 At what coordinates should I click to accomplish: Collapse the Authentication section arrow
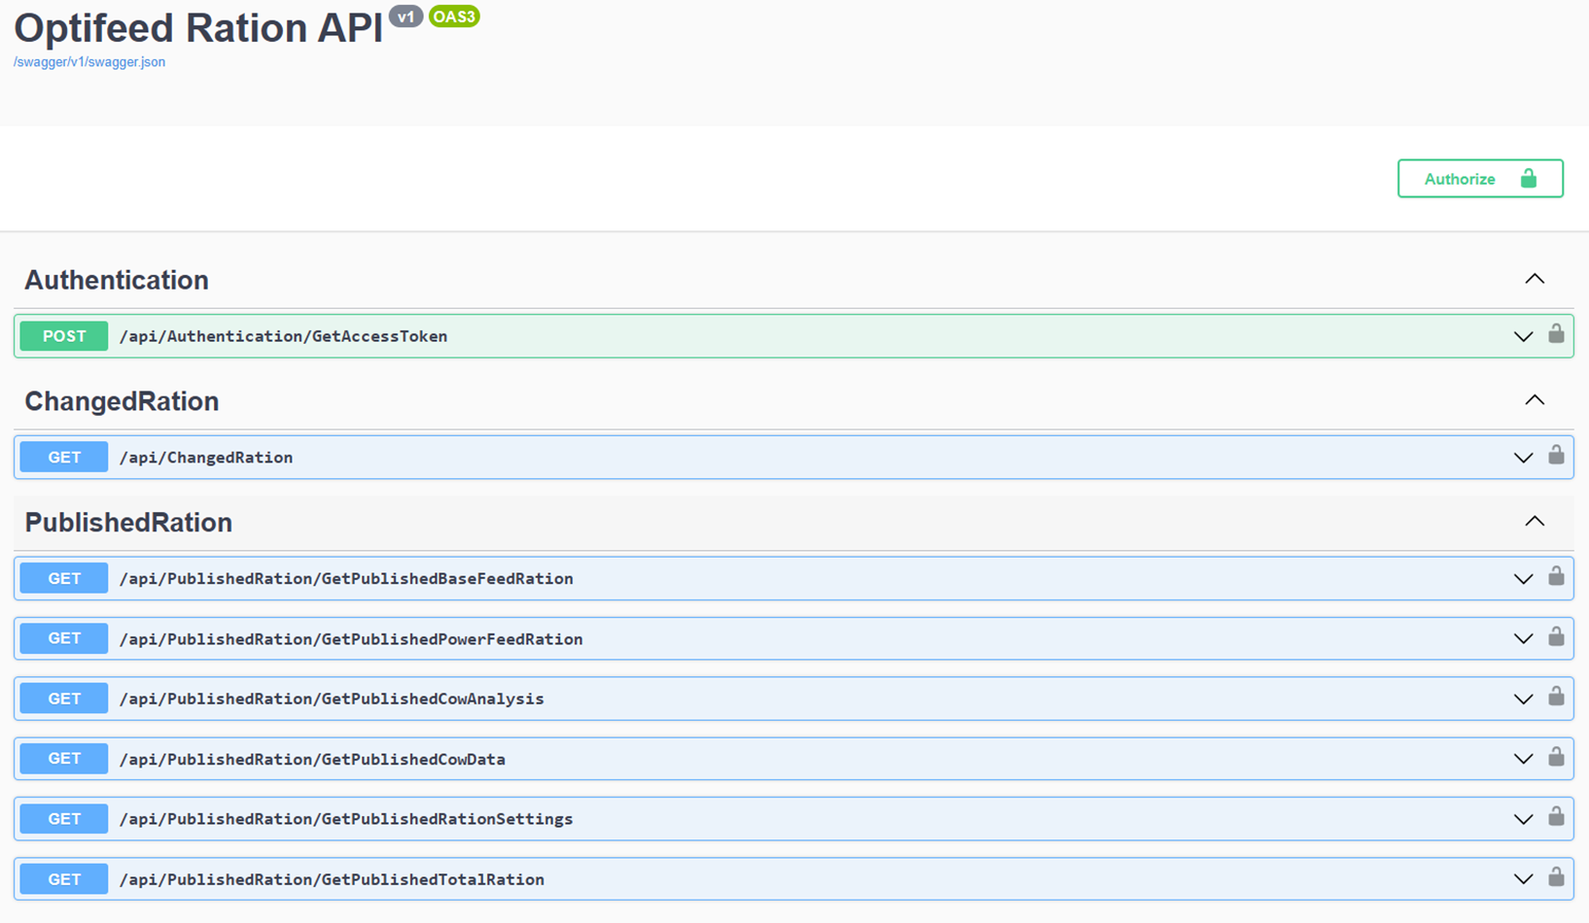click(1535, 279)
